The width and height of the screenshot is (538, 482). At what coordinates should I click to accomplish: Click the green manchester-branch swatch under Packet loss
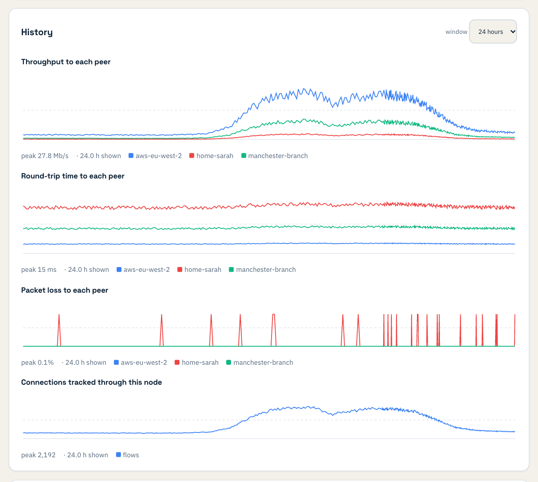pyautogui.click(x=229, y=362)
